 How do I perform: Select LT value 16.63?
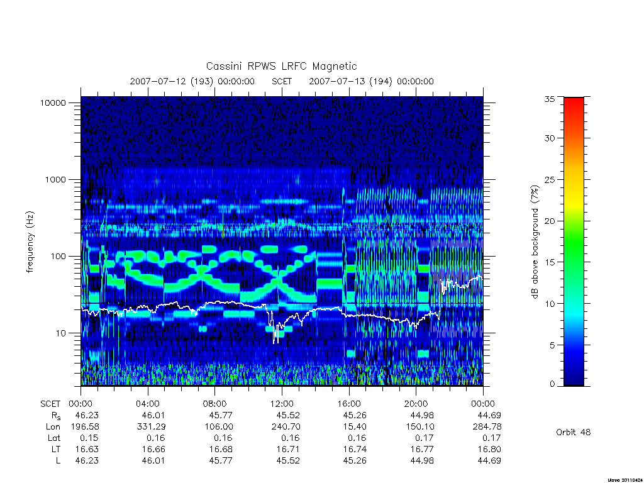tap(87, 449)
